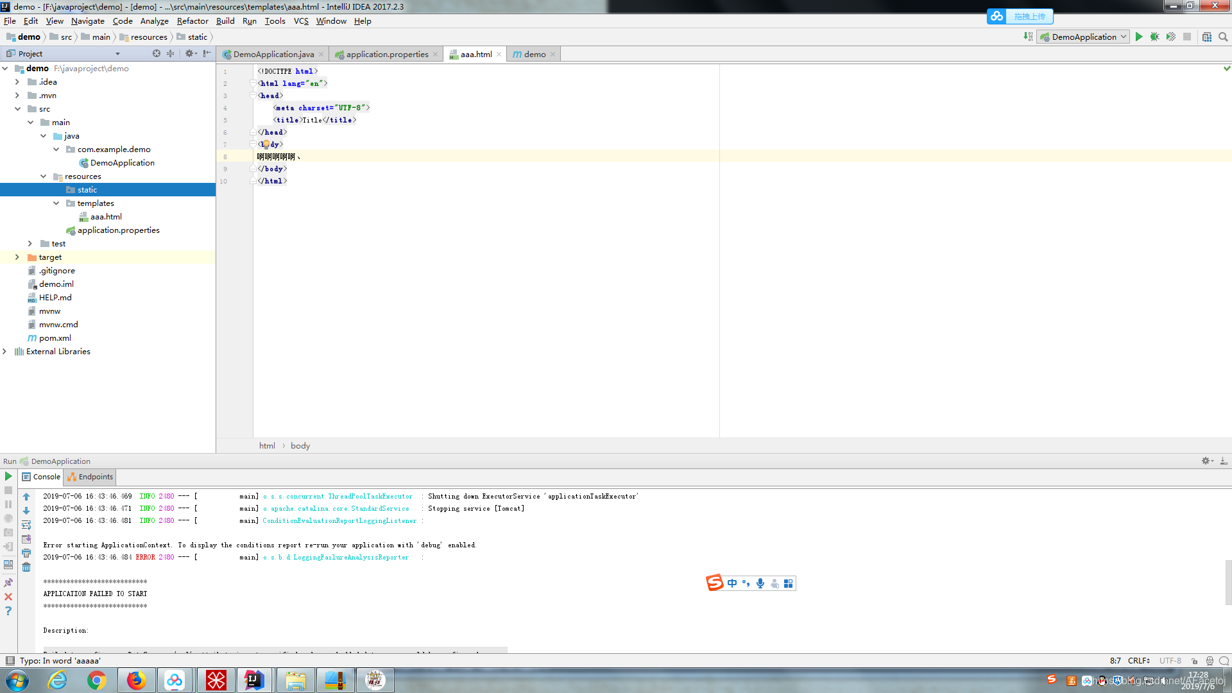Viewport: 1232px width, 693px height.
Task: Open Search Everywhere magnifier icon
Action: [1223, 37]
